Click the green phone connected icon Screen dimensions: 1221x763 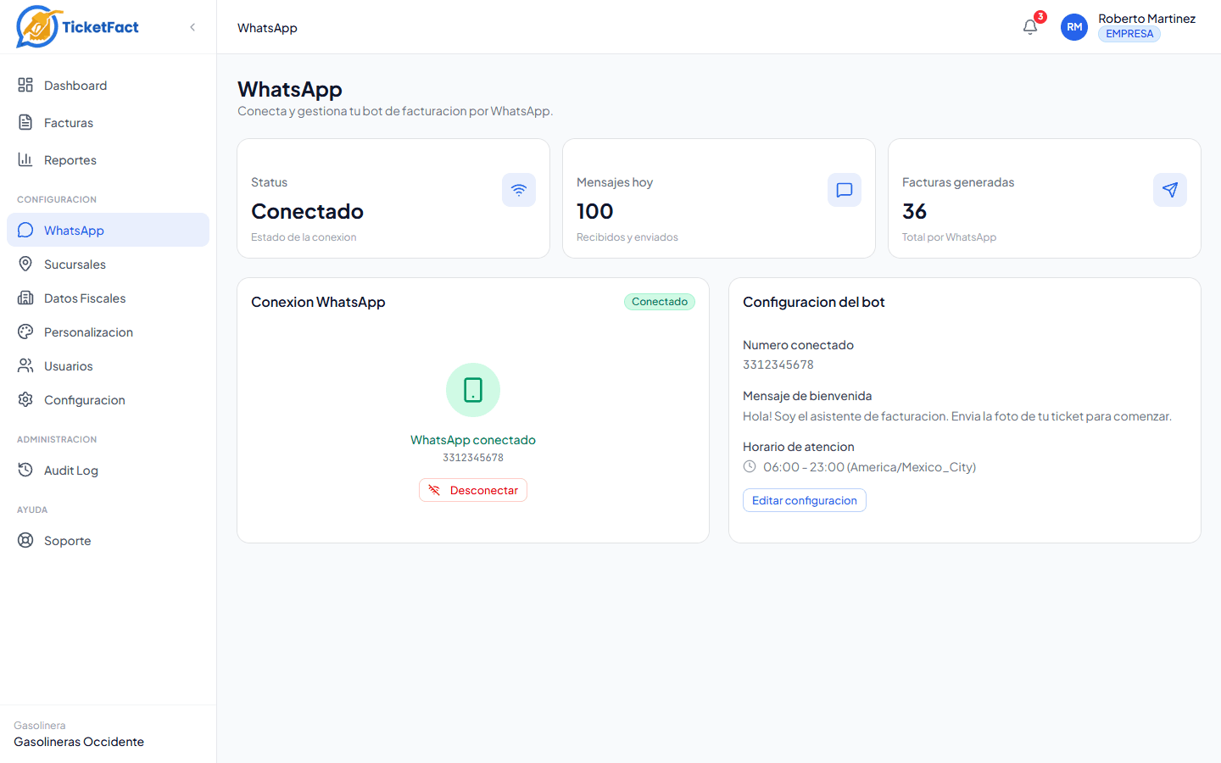[473, 390]
